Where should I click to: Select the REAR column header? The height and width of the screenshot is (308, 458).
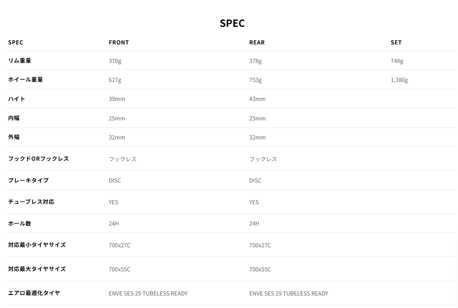point(257,43)
